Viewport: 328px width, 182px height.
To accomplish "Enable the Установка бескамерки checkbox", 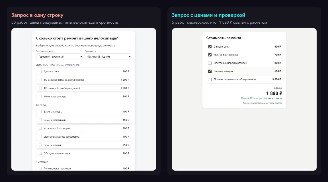I will [x=40, y=128].
